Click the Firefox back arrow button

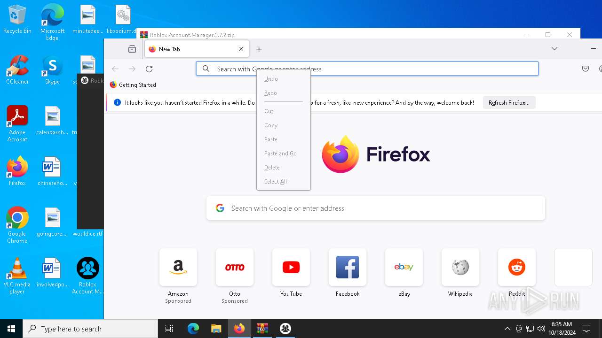point(115,69)
